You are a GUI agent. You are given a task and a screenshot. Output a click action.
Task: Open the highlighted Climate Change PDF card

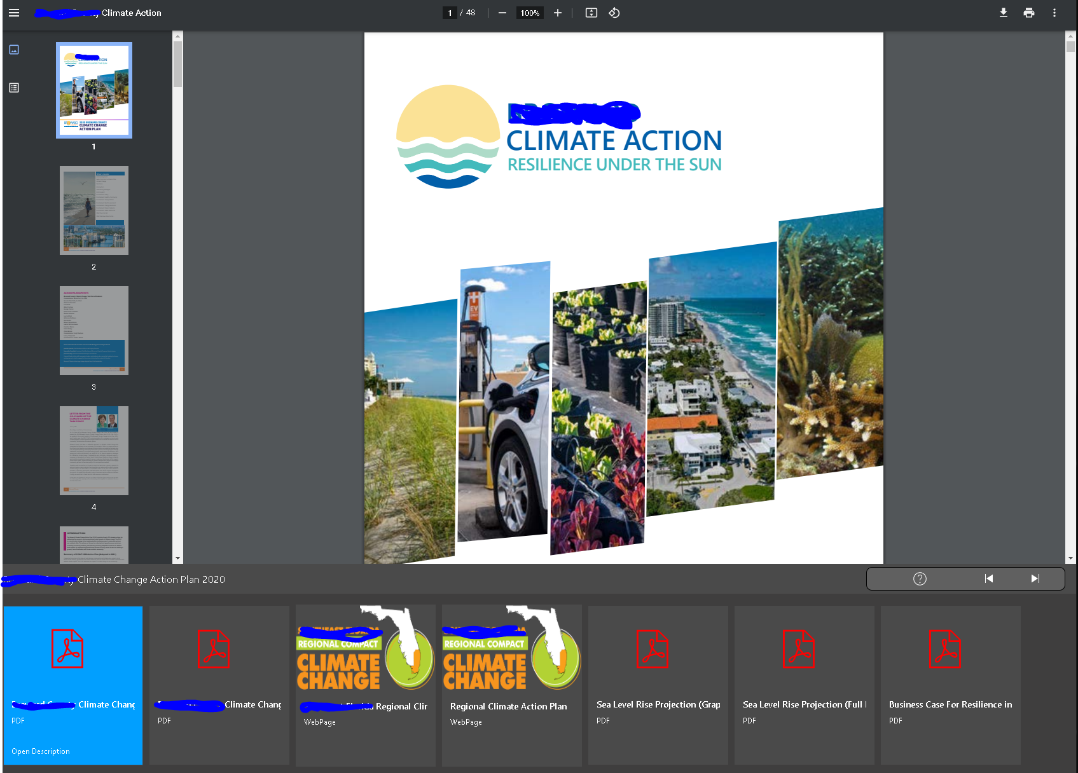pyautogui.click(x=73, y=685)
